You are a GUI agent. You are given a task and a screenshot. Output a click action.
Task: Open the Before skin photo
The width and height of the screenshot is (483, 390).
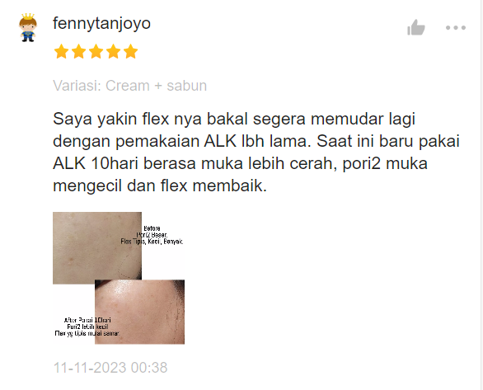click(x=97, y=247)
